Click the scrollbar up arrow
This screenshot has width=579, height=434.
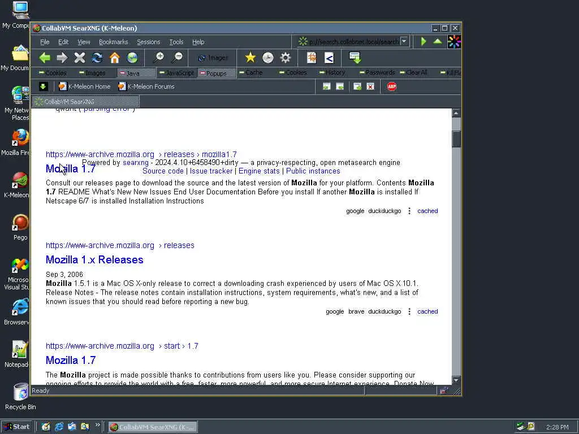456,113
